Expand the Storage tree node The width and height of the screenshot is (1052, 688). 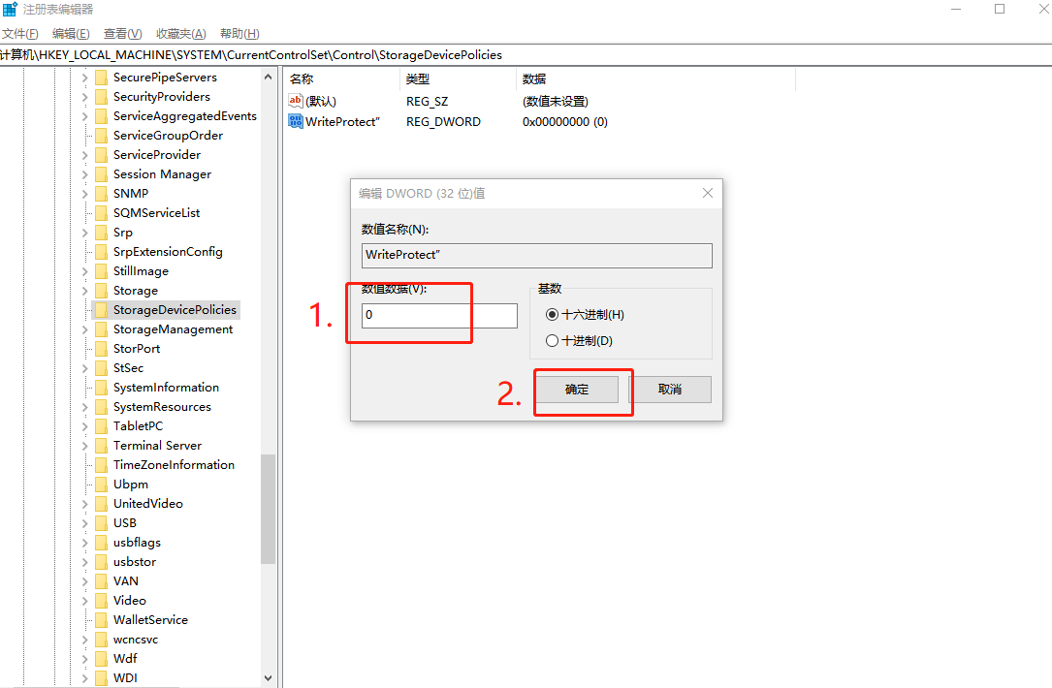click(x=84, y=291)
